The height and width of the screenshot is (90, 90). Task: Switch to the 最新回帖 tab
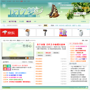56,53
